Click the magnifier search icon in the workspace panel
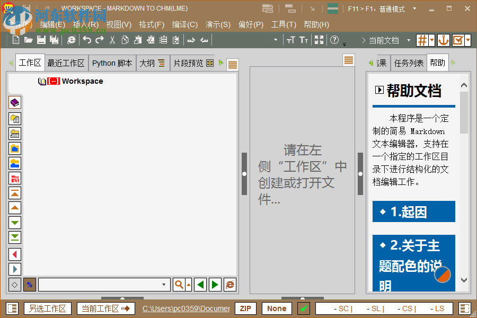This screenshot has height=318, width=477. click(x=179, y=285)
